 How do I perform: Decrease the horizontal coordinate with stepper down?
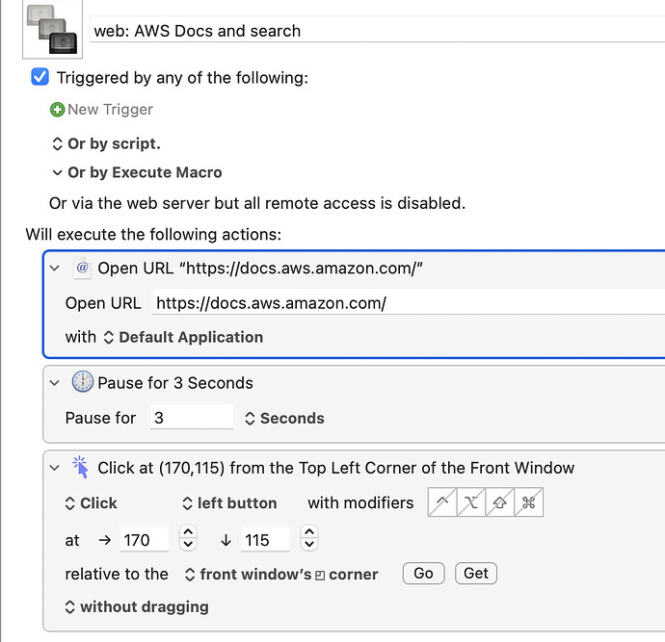click(188, 544)
